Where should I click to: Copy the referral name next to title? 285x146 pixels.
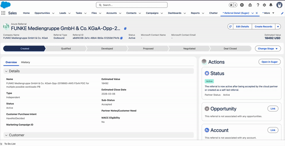[x=125, y=28]
